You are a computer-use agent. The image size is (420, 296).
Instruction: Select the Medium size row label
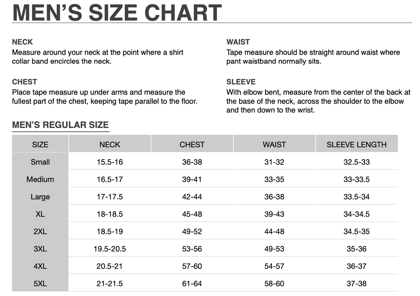click(x=40, y=179)
